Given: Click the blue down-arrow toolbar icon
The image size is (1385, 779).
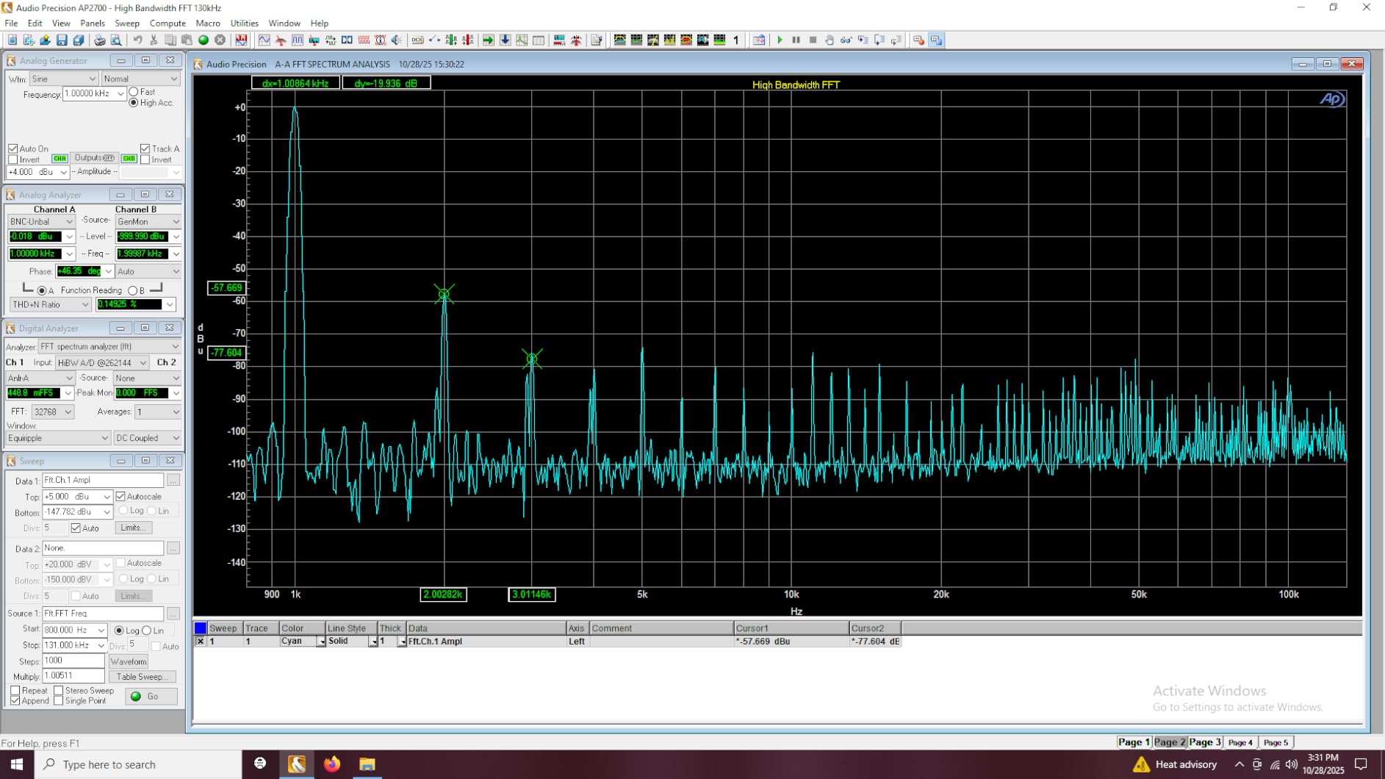Looking at the screenshot, I should pos(505,40).
